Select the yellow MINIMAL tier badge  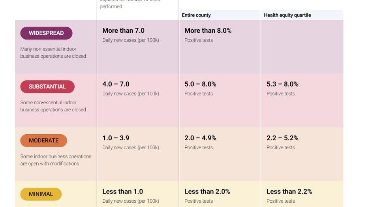coord(41,194)
